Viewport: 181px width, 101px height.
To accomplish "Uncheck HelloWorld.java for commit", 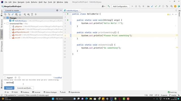I will click(x=10, y=21).
